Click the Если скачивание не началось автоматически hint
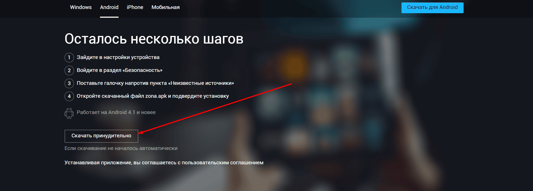The height and width of the screenshot is (191, 533). (121, 148)
